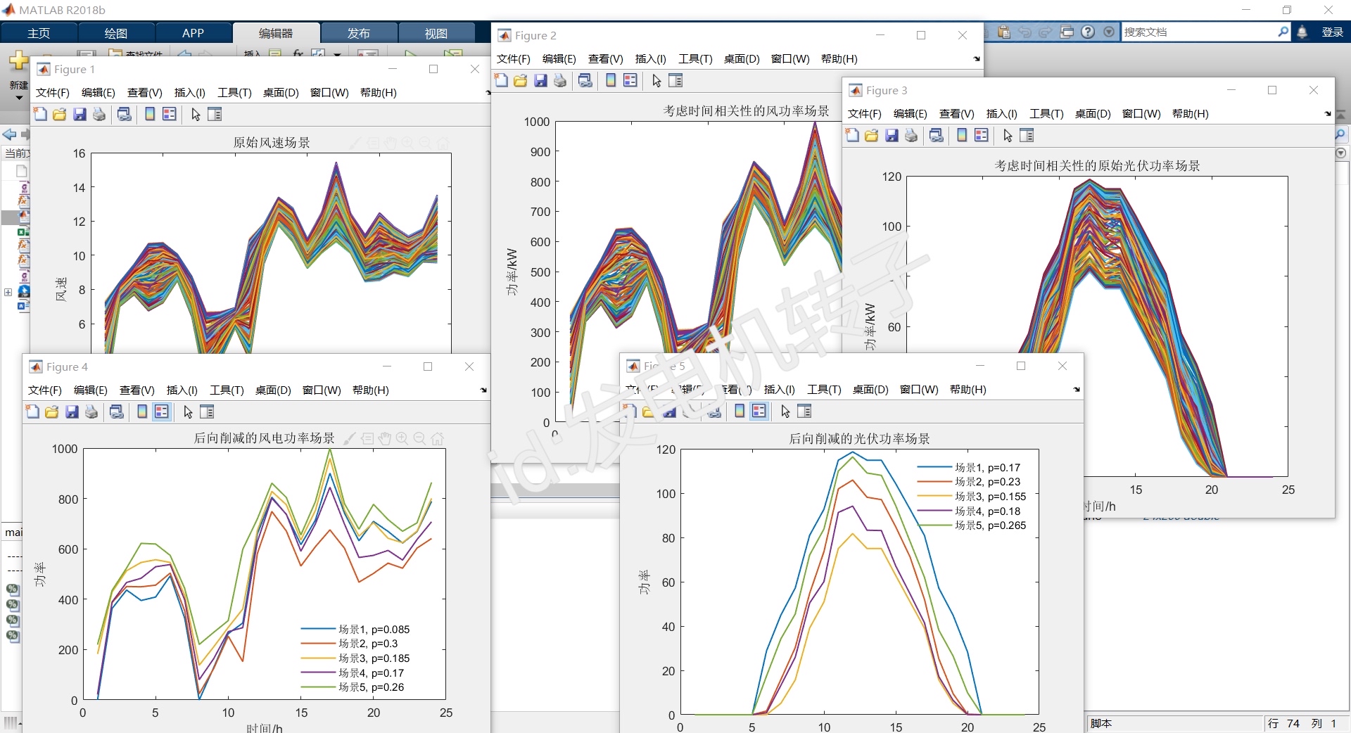Click open folder icon in Figure 3 toolbar
Image resolution: width=1351 pixels, height=733 pixels.
[x=872, y=135]
